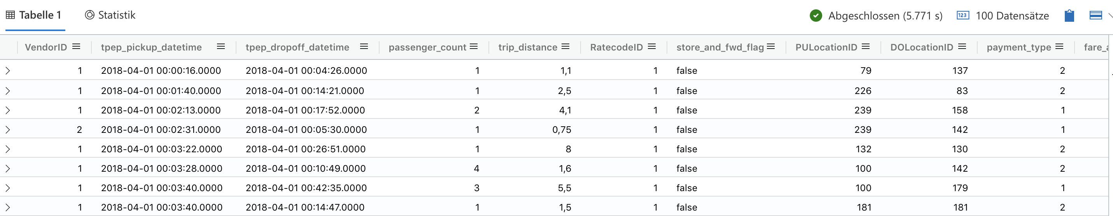Copy results with the clipboard icon
Viewport: 1113px width, 216px height.
point(1069,16)
